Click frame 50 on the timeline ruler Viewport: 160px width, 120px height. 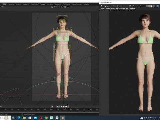(x=12, y=109)
